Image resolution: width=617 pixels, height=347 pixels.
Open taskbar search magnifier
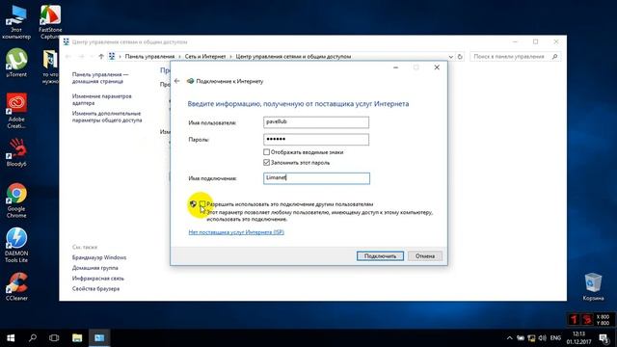coord(33,338)
